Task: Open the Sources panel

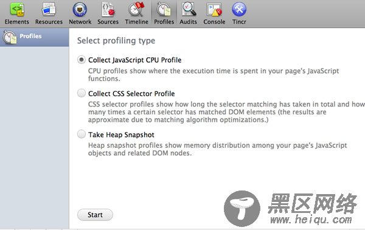Action: 108,13
